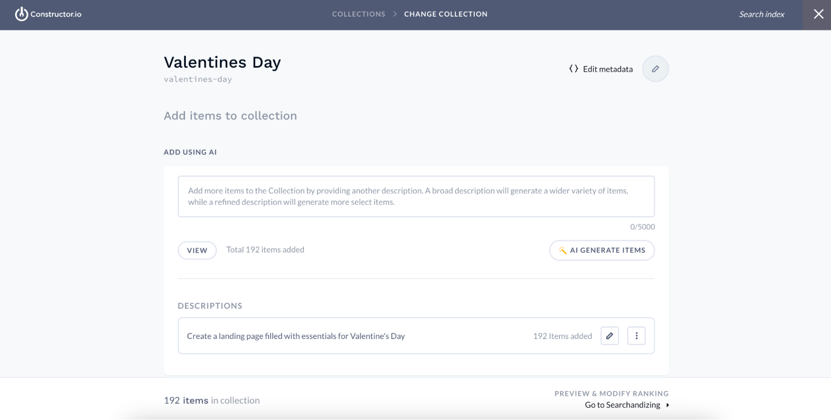Click '192 items in collection' footer text
This screenshot has width=831, height=420.
pyautogui.click(x=212, y=400)
